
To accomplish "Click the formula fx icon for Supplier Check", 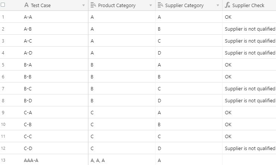I will pos(228,5).
